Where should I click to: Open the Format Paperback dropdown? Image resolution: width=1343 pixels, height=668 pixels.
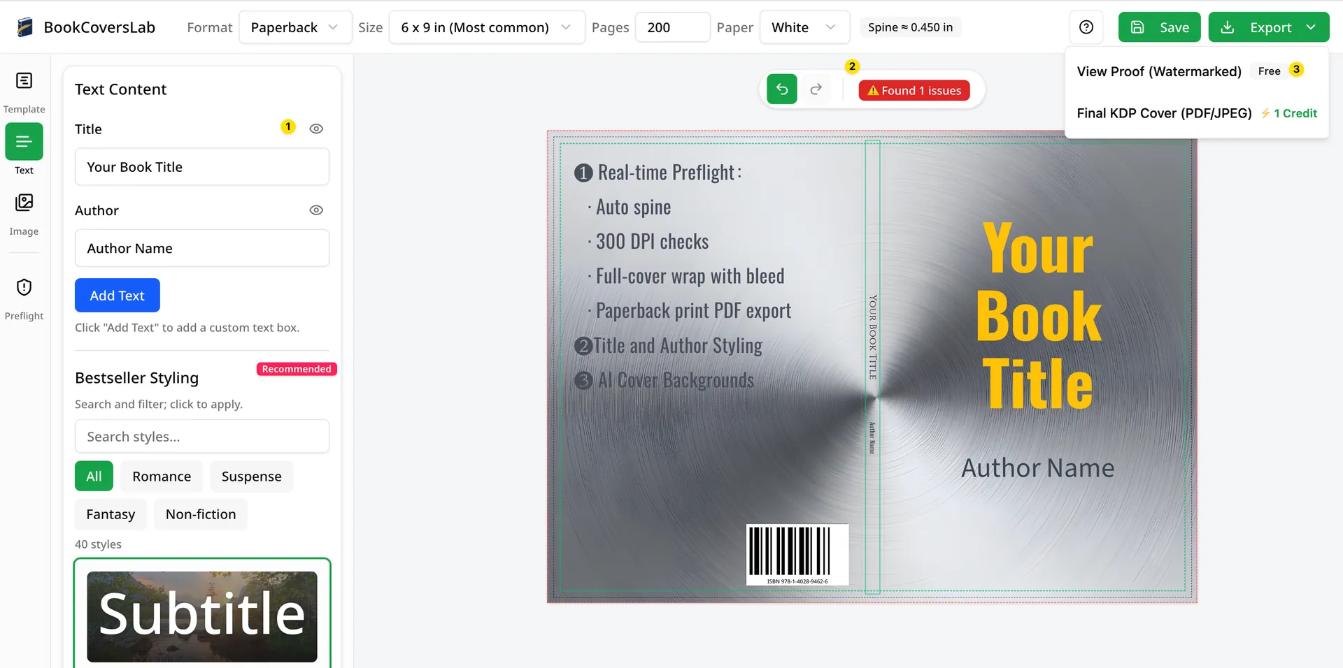pyautogui.click(x=295, y=27)
